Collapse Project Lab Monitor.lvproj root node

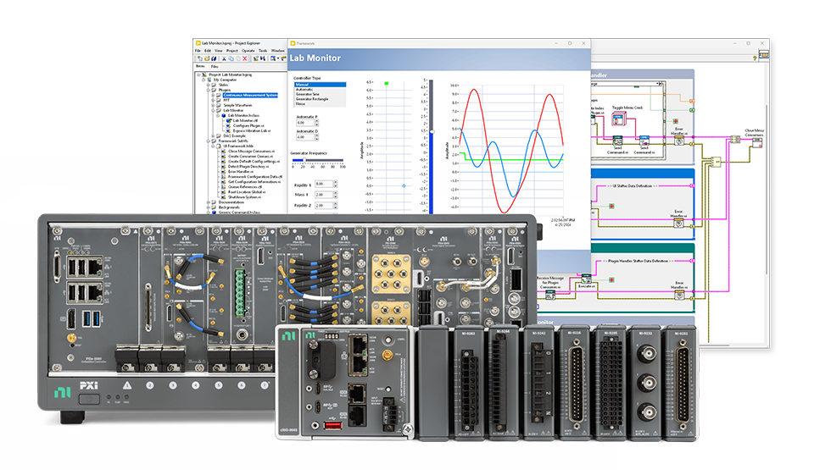198,75
